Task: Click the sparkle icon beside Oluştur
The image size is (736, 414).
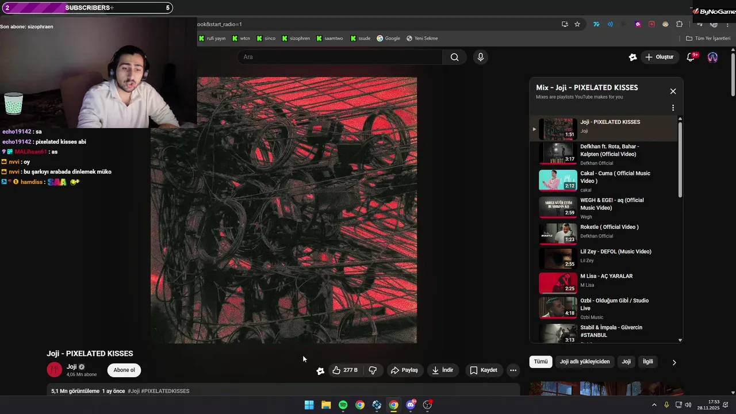Action: (632, 57)
